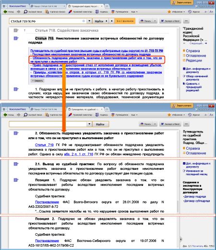Viewport: 216px width, 250px height.
Task: Decrease font size A- in upper window
Action: tap(206, 12)
